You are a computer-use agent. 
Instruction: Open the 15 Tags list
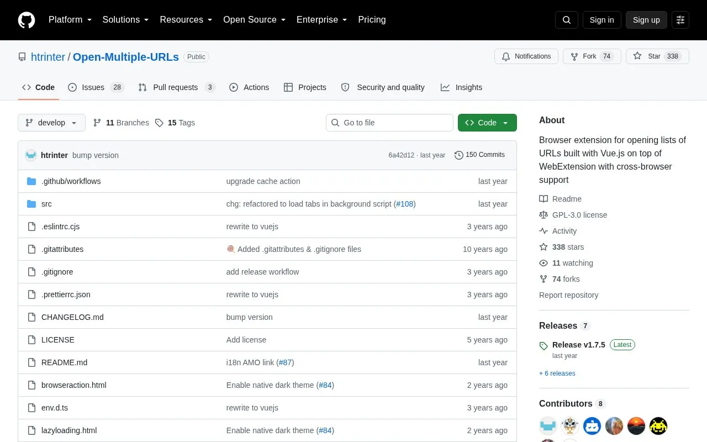pos(175,123)
